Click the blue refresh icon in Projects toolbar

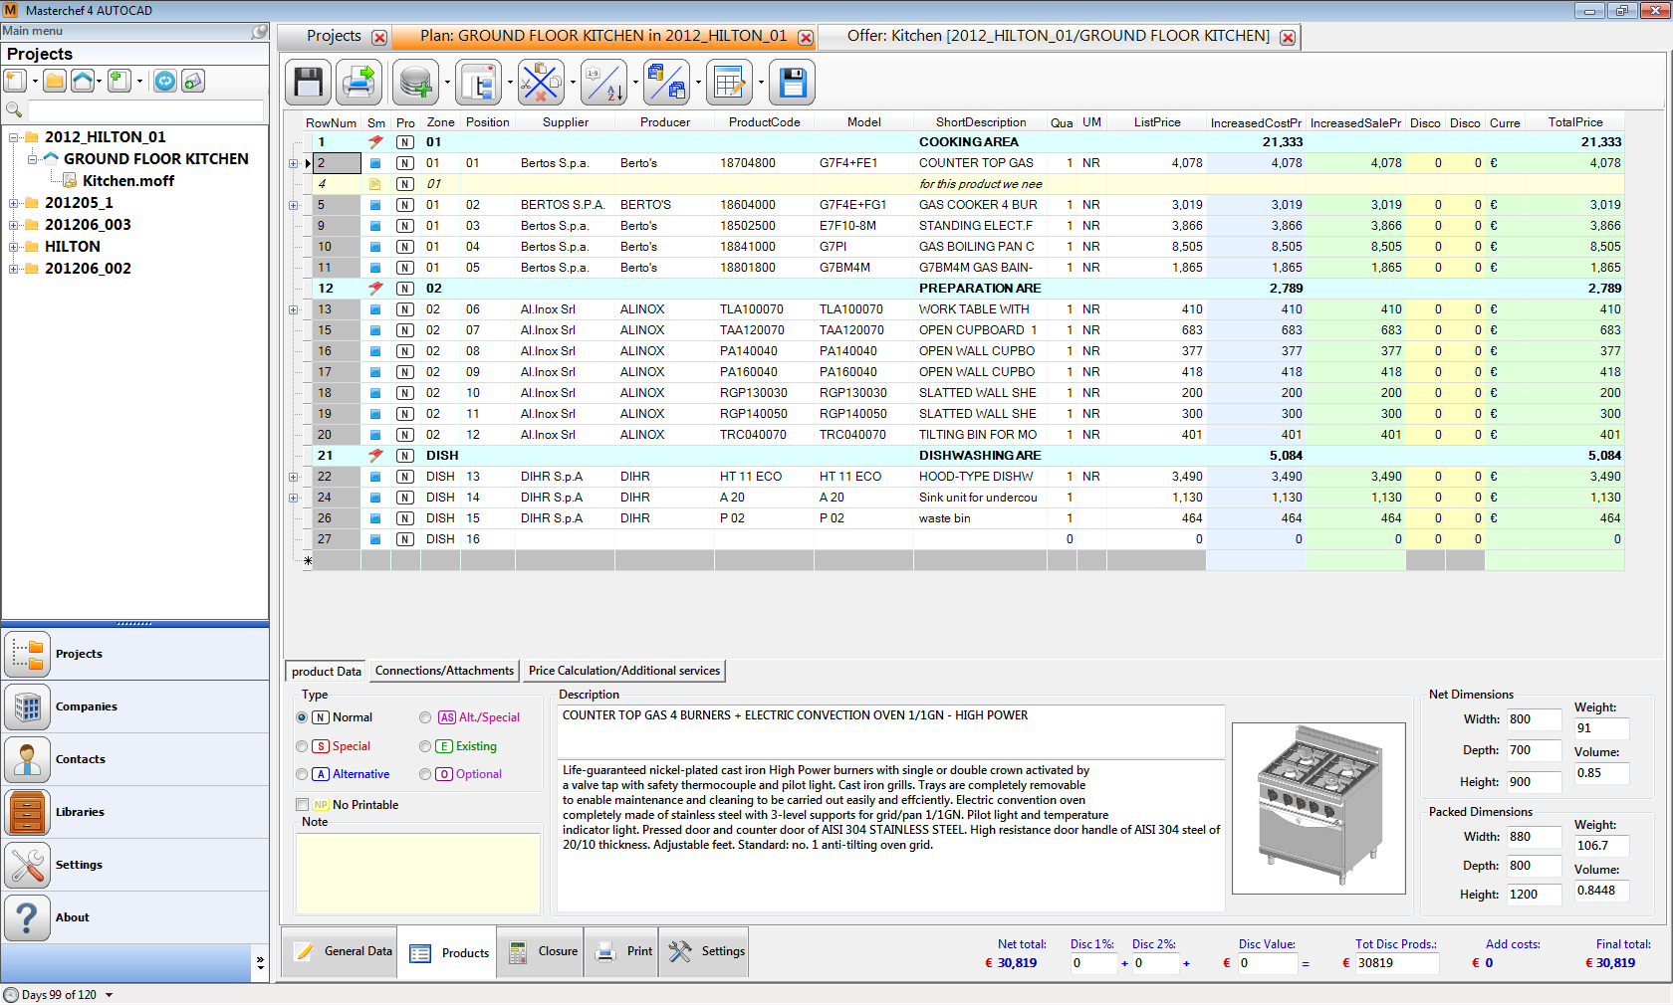[x=165, y=81]
